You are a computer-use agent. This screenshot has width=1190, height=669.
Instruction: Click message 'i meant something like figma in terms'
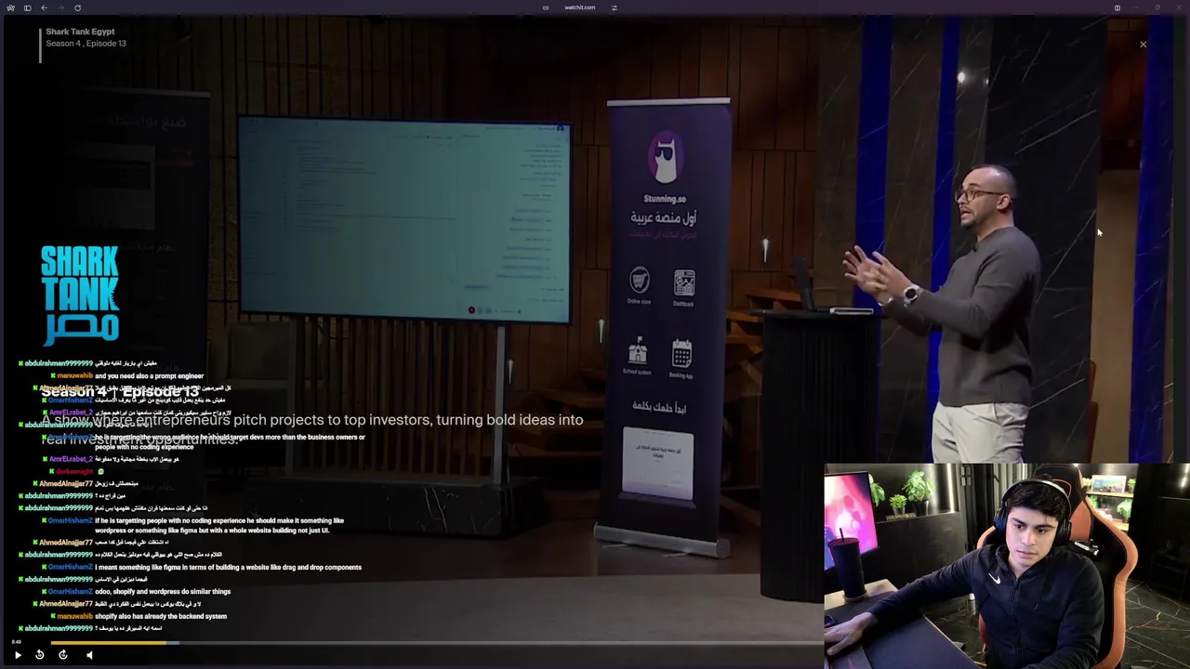click(228, 567)
